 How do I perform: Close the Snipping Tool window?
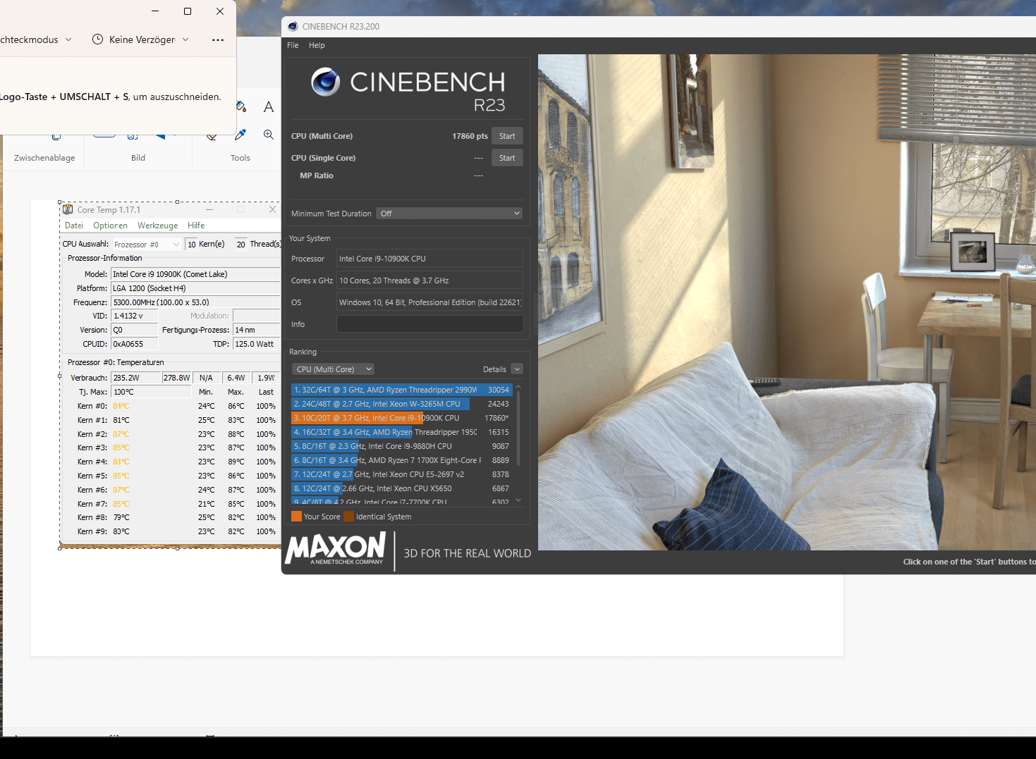click(220, 11)
